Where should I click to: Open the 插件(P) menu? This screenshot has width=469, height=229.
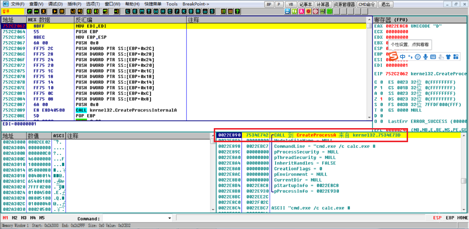75,4
